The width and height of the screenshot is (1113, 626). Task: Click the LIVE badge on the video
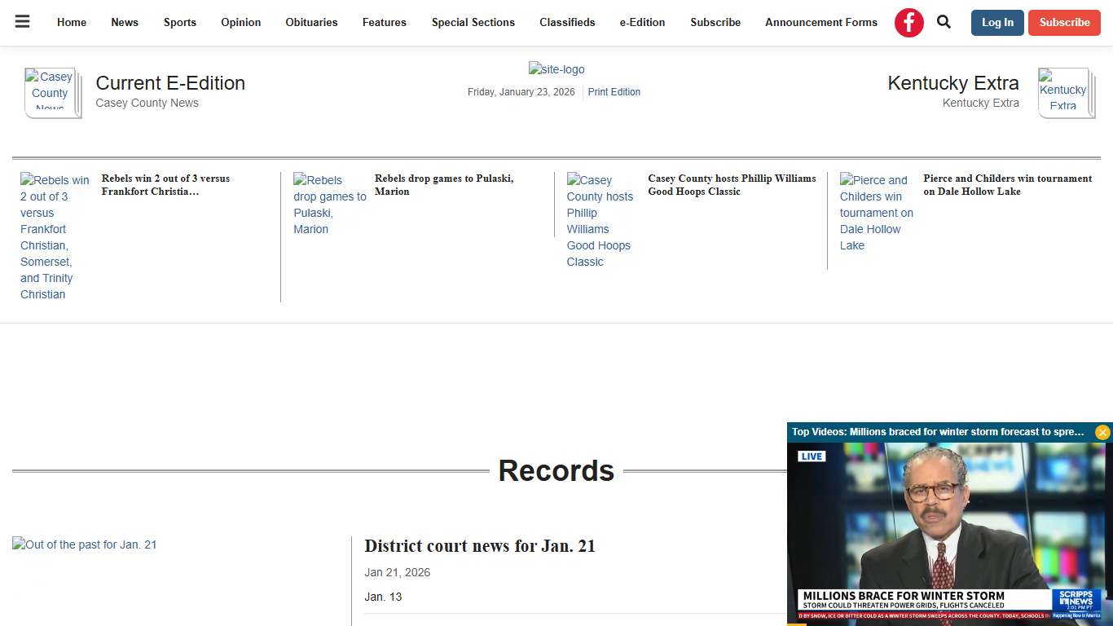click(x=812, y=456)
